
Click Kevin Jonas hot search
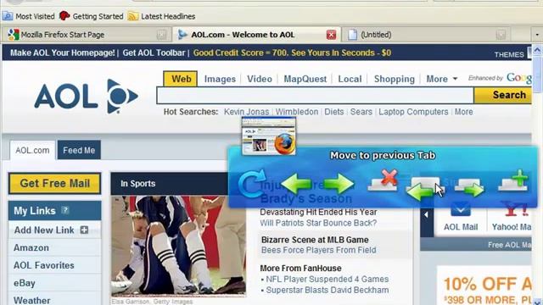(246, 112)
